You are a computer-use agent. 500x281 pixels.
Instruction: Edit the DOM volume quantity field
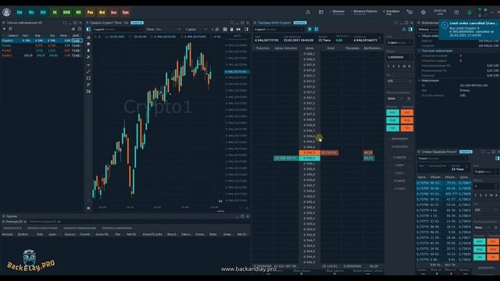(399, 57)
